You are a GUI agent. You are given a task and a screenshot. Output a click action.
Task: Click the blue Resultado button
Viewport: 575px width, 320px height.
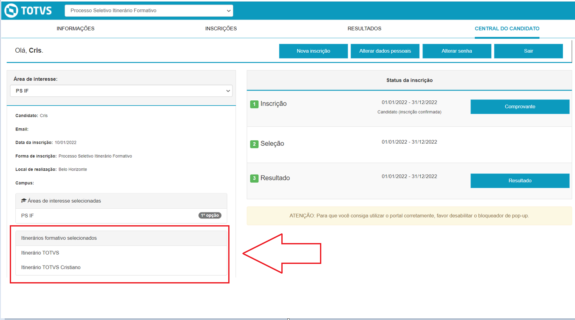tap(520, 181)
